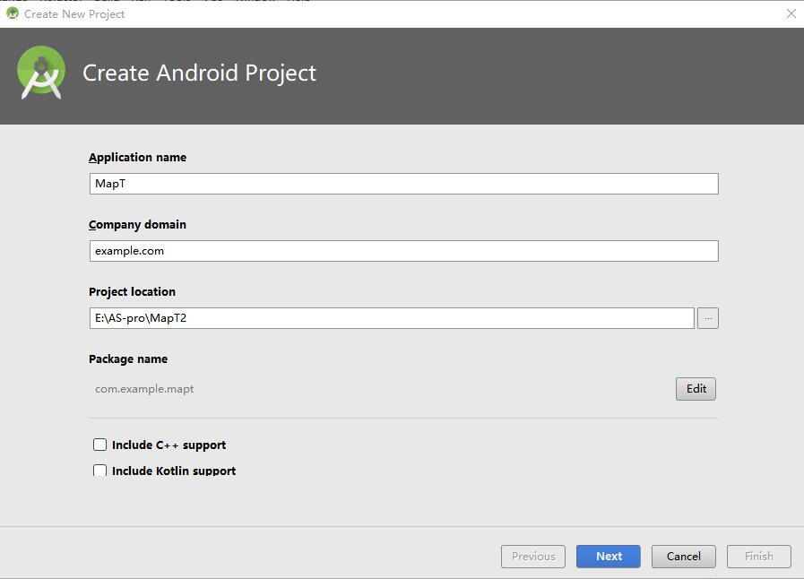
Task: Click the Package name label
Action: 128,359
